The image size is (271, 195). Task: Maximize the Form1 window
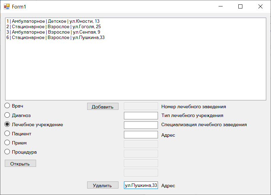(x=240, y=6)
